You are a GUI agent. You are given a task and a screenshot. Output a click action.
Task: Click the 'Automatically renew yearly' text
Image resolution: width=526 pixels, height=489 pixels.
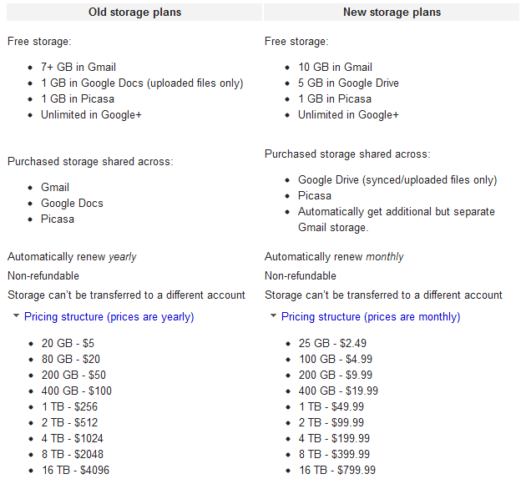click(72, 257)
